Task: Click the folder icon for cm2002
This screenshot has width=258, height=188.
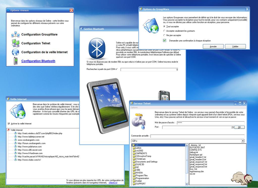Action: [134, 151]
